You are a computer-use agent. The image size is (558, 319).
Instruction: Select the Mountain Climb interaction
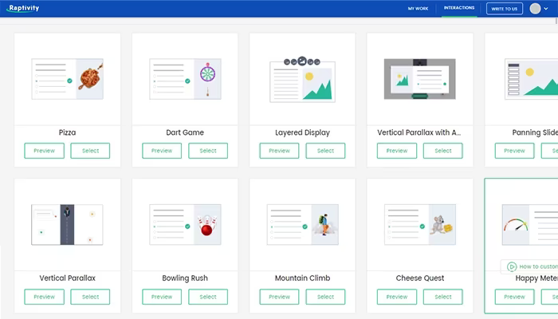pyautogui.click(x=325, y=297)
